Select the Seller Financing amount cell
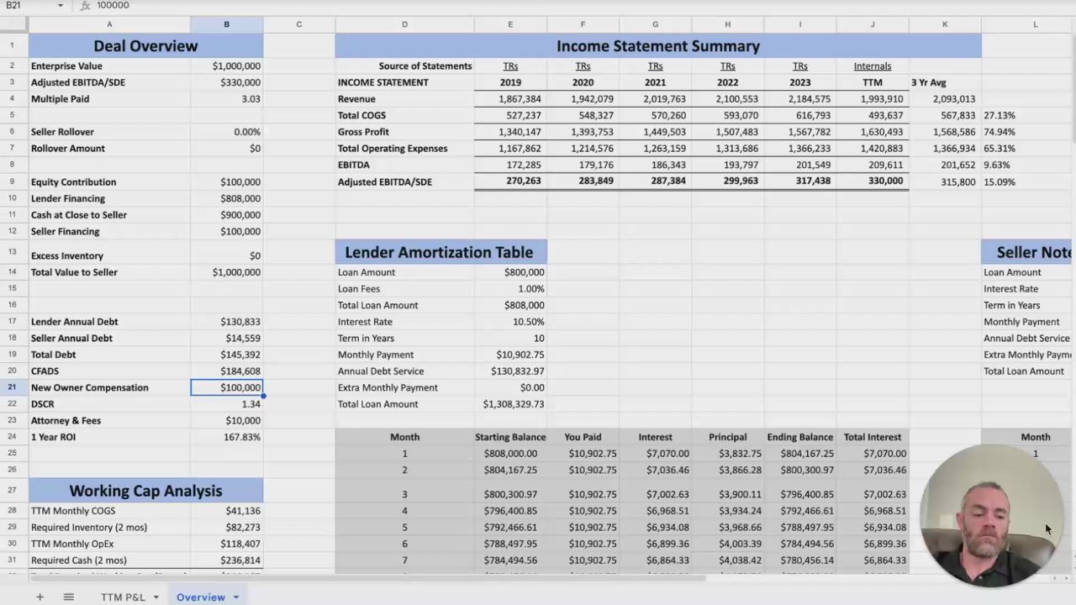Image resolution: width=1076 pixels, height=605 pixels. pos(226,231)
